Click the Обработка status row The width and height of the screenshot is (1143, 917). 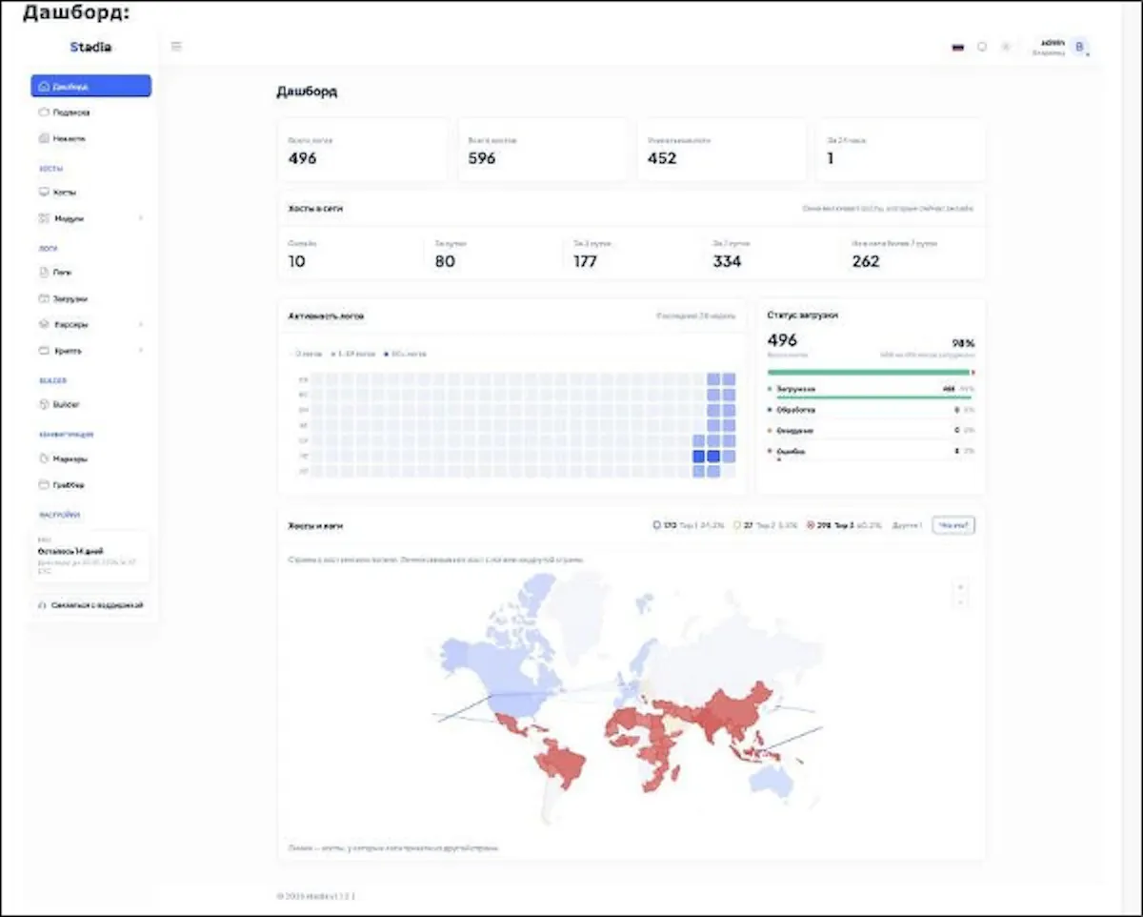[871, 410]
